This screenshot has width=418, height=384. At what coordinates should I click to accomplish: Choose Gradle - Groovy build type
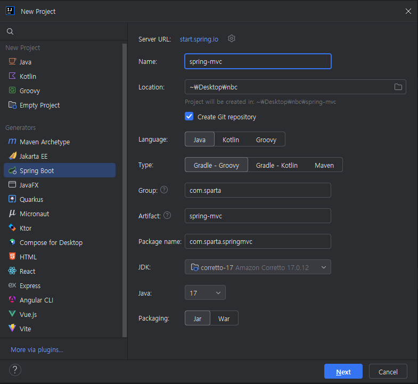[x=217, y=165]
